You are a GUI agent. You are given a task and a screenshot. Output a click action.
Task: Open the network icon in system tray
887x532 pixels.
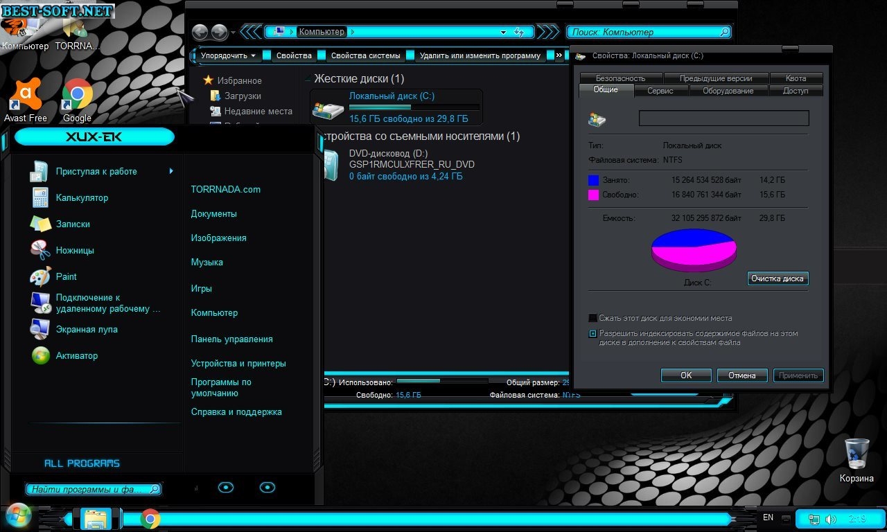pos(816,519)
